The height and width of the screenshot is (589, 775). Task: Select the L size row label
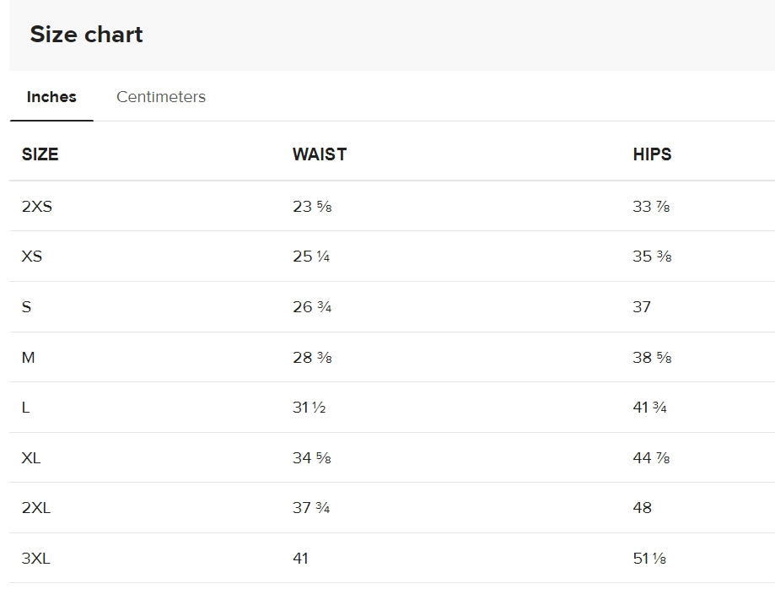25,408
